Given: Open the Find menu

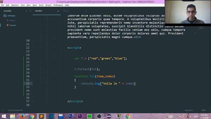Looking at the screenshot, I should [x=23, y=5].
